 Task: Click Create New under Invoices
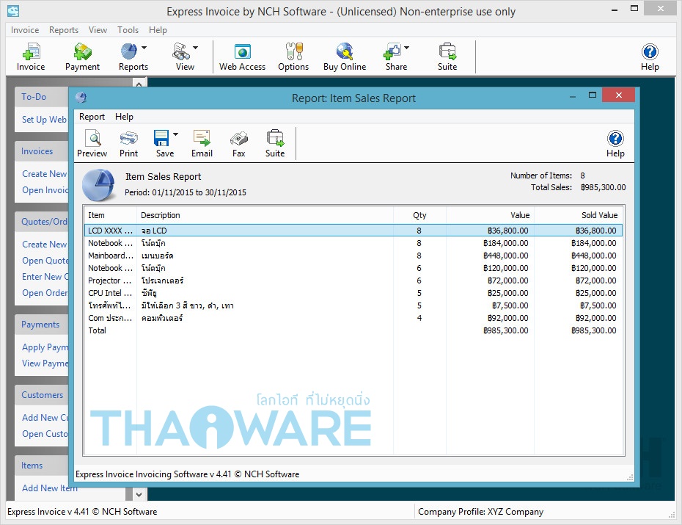click(44, 174)
